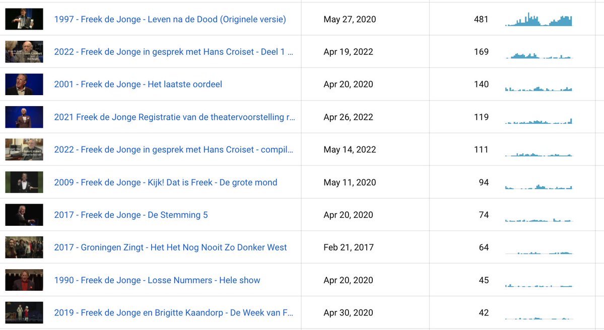Click the views sparkline chart for 'Leven na de Dood'
This screenshot has height=330, width=604.
click(539, 20)
